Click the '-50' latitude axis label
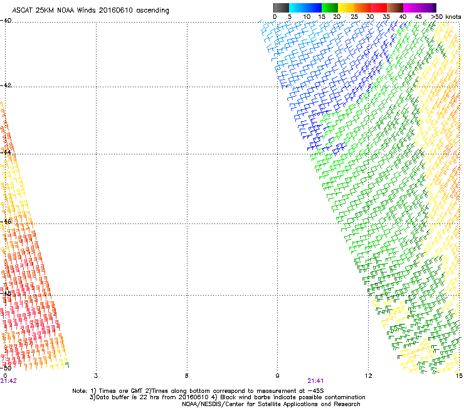This screenshot has width=464, height=408. tap(6, 368)
